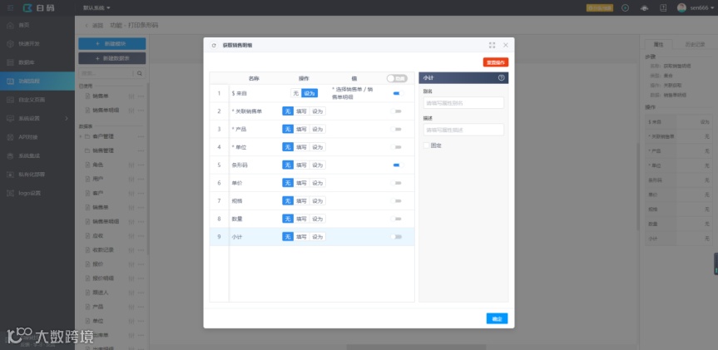Click the user avatar in the top bar

682,7
